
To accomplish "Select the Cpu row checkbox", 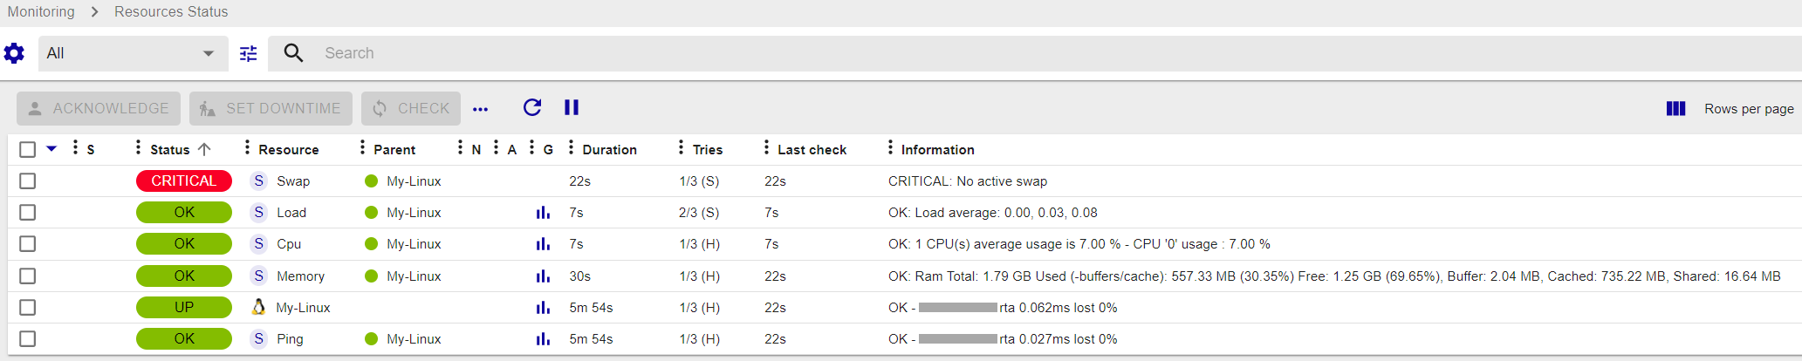I will click(x=28, y=244).
